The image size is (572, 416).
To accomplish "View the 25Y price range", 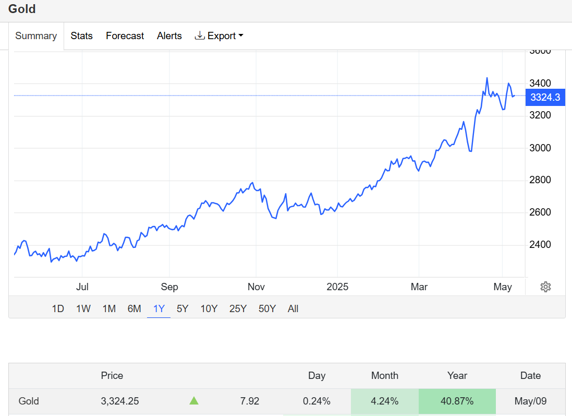I will pos(238,308).
